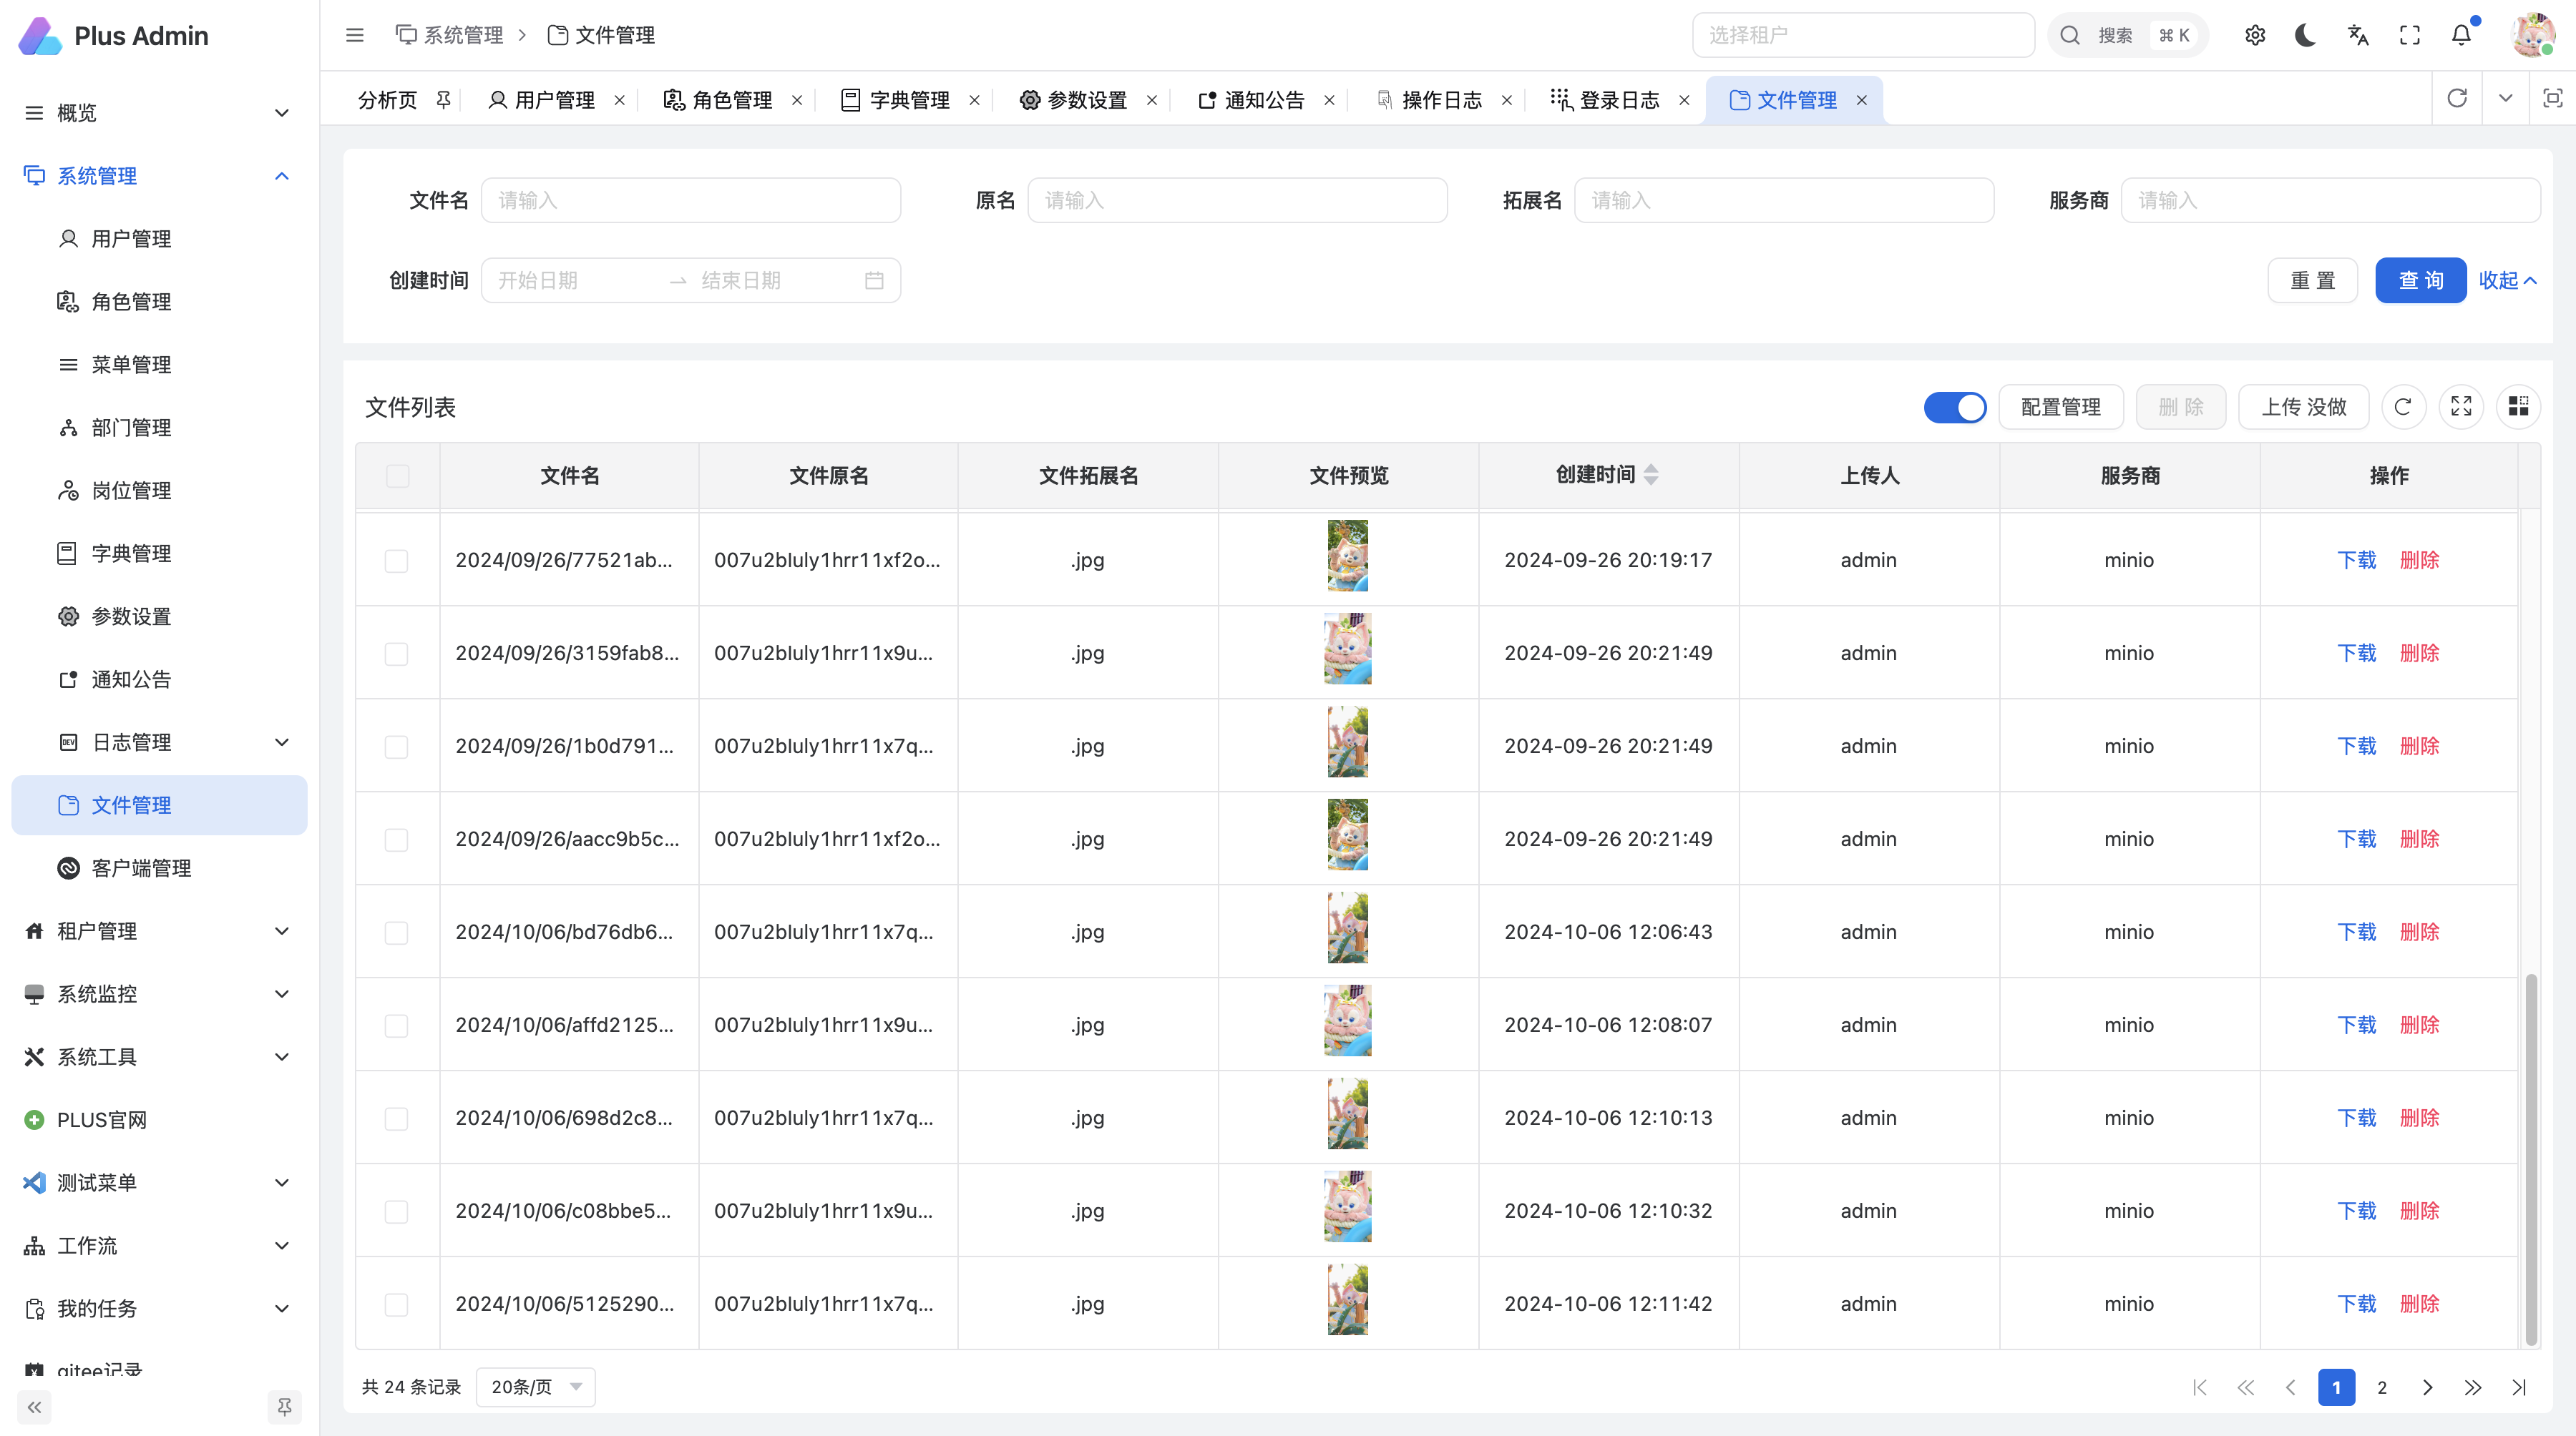
Task: Select the row created at 20:19:17
Action: tap(397, 561)
